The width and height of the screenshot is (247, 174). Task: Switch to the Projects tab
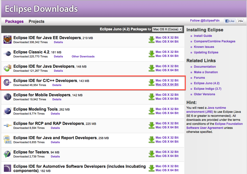(37, 21)
